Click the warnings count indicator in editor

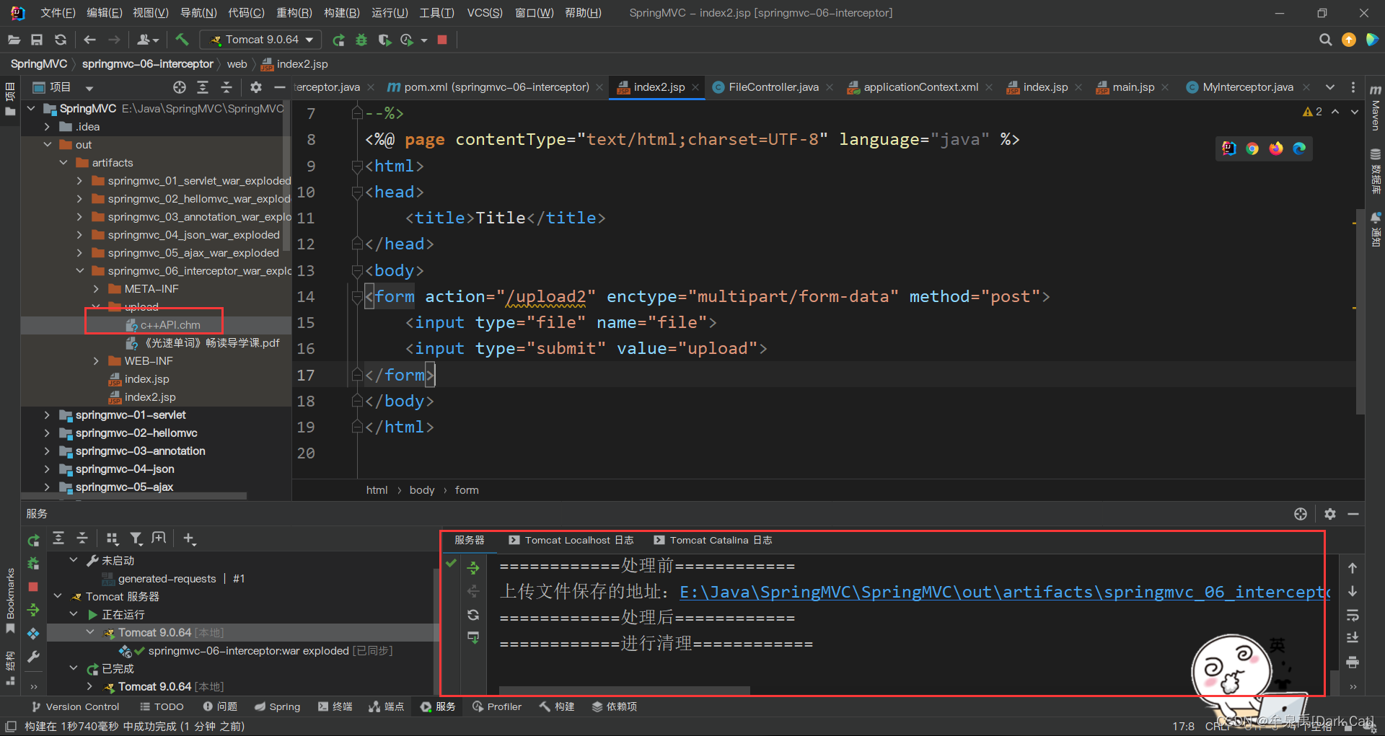click(x=1312, y=112)
